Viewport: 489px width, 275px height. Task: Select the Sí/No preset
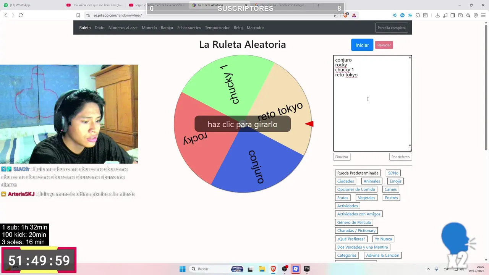[x=393, y=173]
